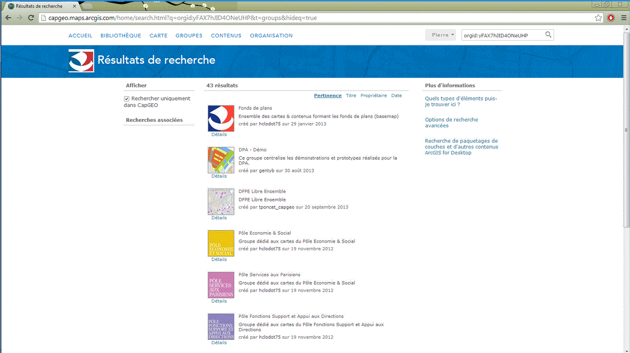Click red Opera extension icon
Image resolution: width=630 pixels, height=353 pixels.
pos(611,18)
